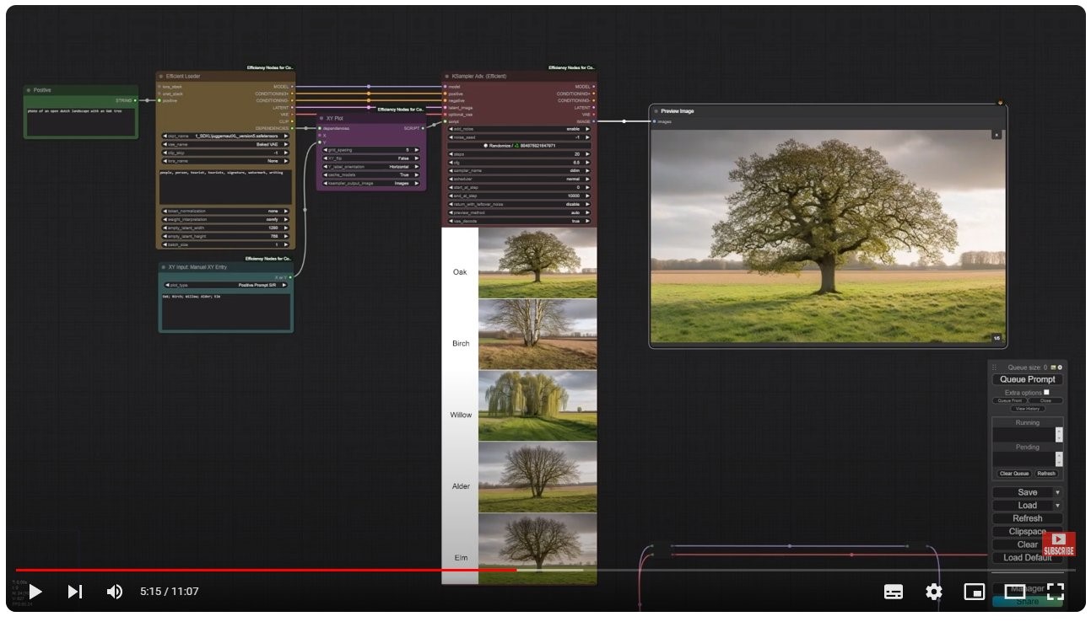Increase cfg value with right arrow
The height and width of the screenshot is (622, 1091).
[586, 163]
